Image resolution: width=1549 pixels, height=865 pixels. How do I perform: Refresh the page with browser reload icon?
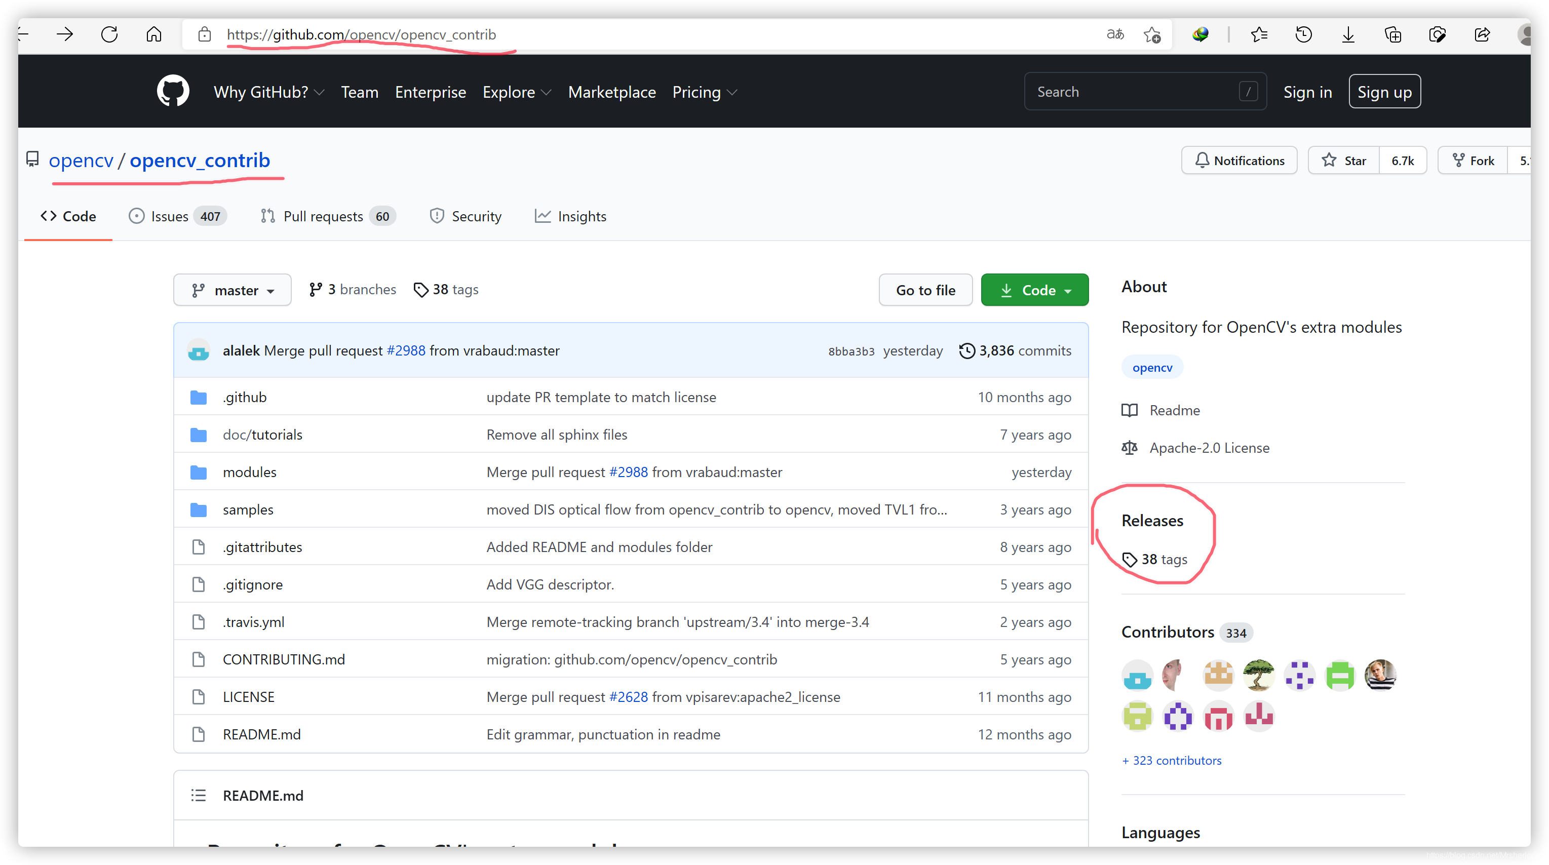coord(109,34)
